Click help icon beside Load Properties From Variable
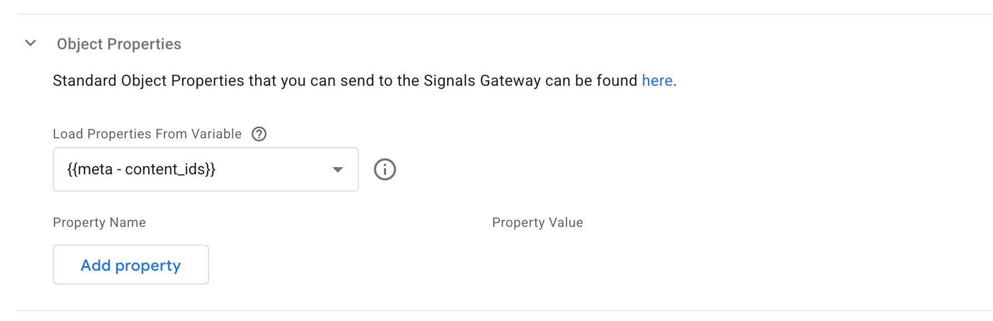993x321 pixels. [x=259, y=134]
